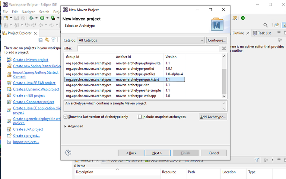Click Create a Dynamic Web project link
286x179 pixels.
click(x=36, y=89)
